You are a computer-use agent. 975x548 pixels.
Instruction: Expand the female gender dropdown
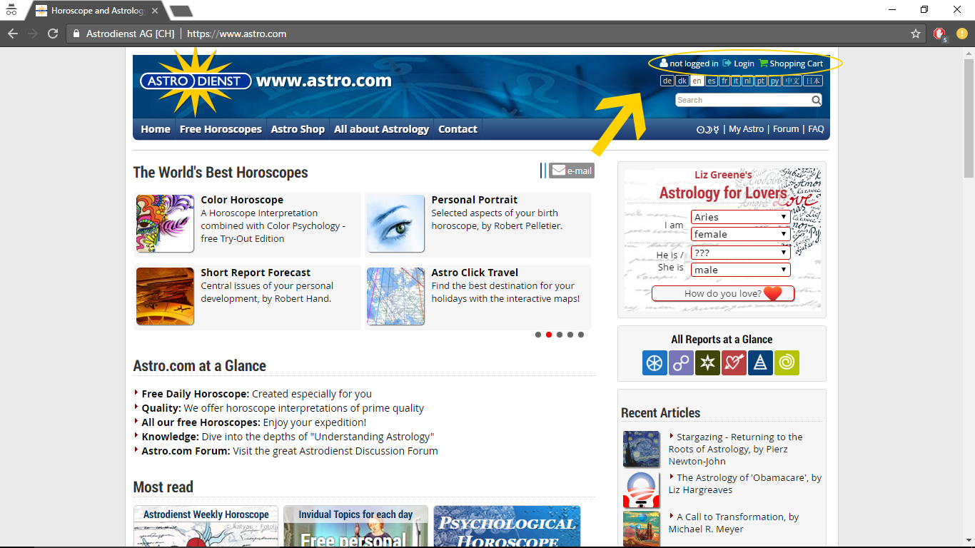741,234
